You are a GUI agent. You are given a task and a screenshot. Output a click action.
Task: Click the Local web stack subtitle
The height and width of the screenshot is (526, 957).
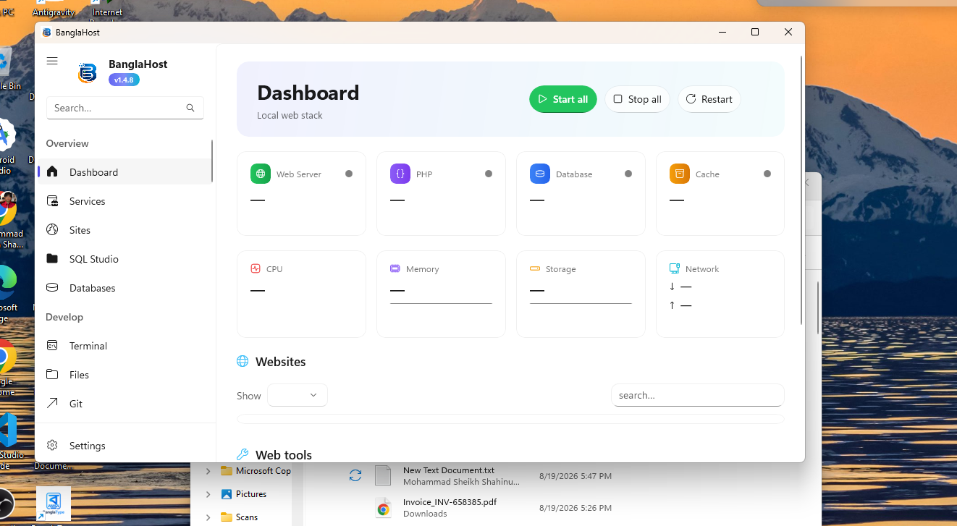point(290,115)
